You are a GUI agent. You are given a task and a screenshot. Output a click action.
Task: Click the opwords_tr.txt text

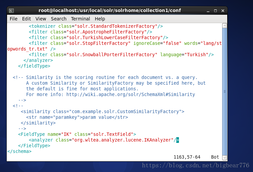click(x=26, y=49)
